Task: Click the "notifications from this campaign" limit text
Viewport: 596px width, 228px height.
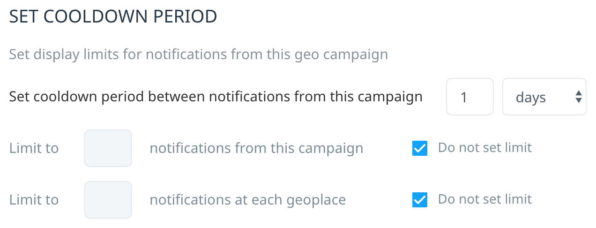Action: 257,149
